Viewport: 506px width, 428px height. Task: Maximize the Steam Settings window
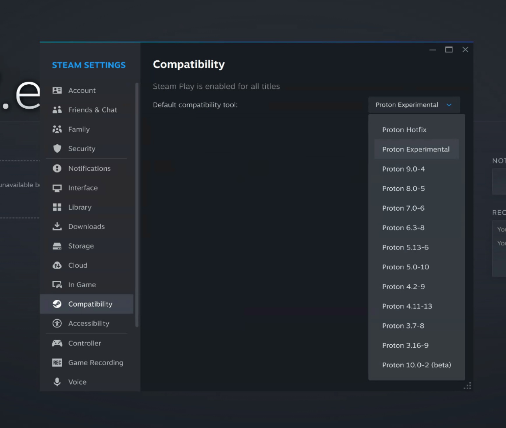(449, 50)
